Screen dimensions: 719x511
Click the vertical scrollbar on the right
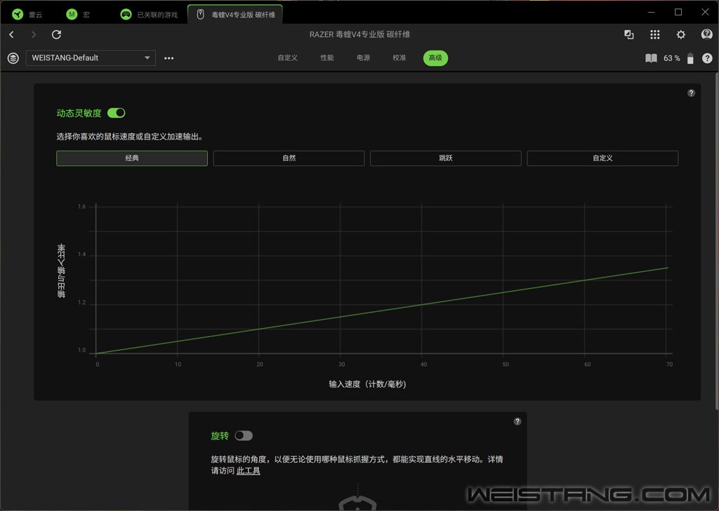(716, 241)
